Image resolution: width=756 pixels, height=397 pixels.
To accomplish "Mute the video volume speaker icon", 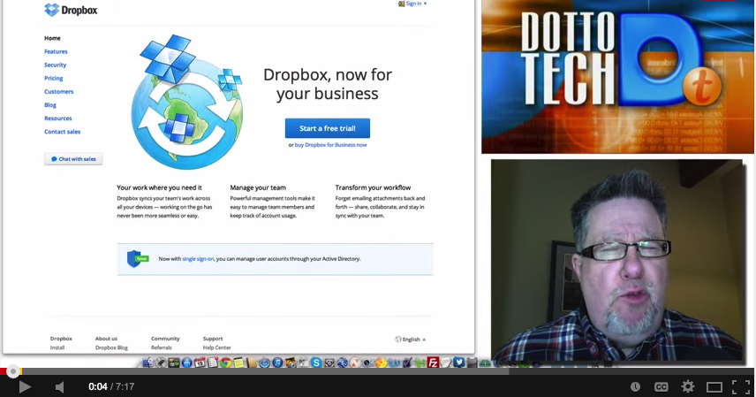I will [x=59, y=387].
